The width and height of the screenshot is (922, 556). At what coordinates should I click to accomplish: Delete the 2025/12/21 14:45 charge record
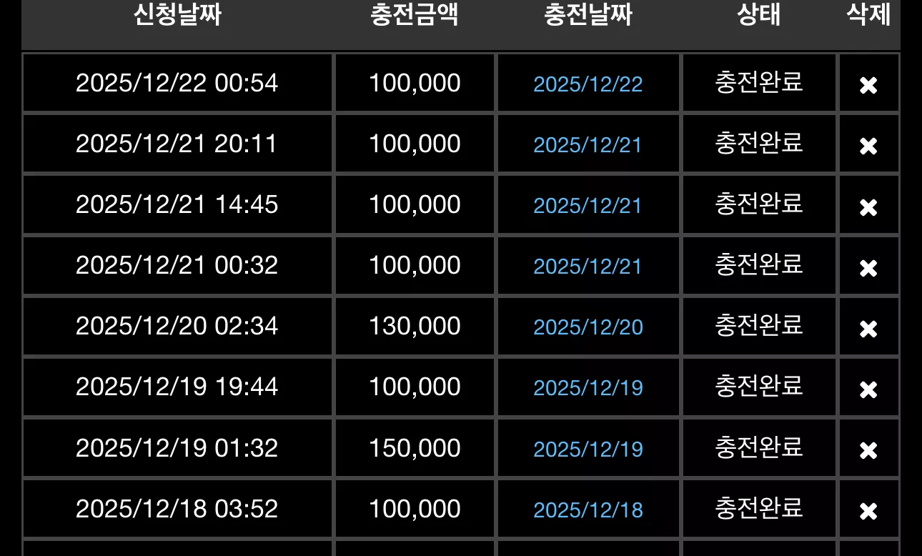pos(868,207)
